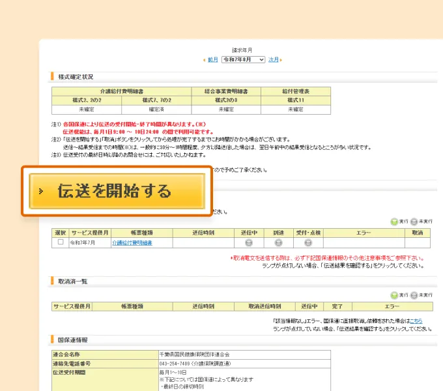Viewport: 443px width, 391px height.
Task: Click 未確定 status under 様式2の3
Action: (226, 109)
